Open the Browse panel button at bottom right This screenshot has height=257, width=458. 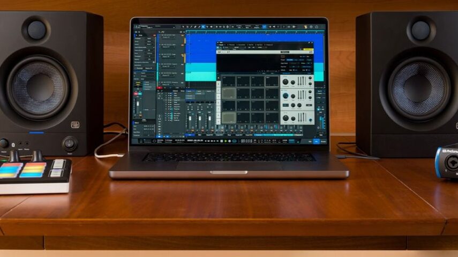pyautogui.click(x=323, y=141)
